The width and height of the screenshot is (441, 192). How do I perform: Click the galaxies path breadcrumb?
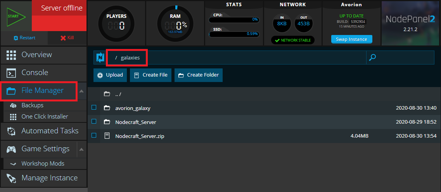click(130, 58)
